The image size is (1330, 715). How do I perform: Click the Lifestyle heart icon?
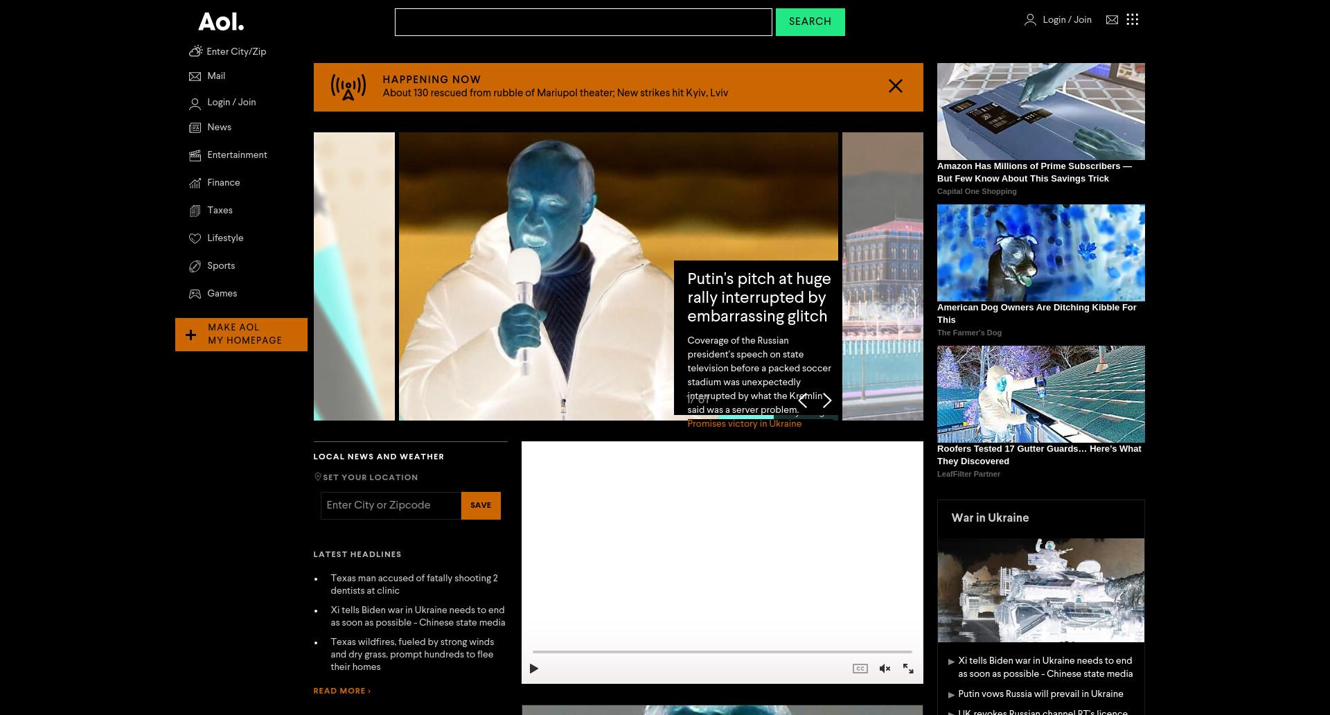tap(195, 238)
